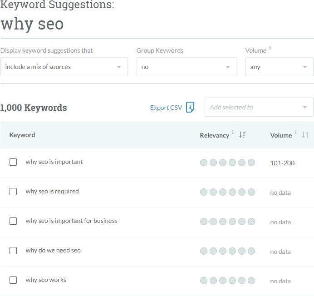Show info tooltip next to Volume filter label
314x296 pixels.
(x=270, y=48)
